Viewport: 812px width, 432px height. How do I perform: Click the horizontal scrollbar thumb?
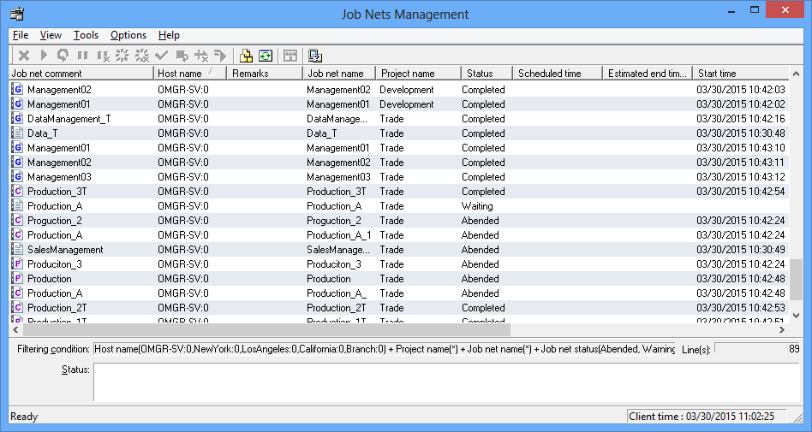point(266,329)
